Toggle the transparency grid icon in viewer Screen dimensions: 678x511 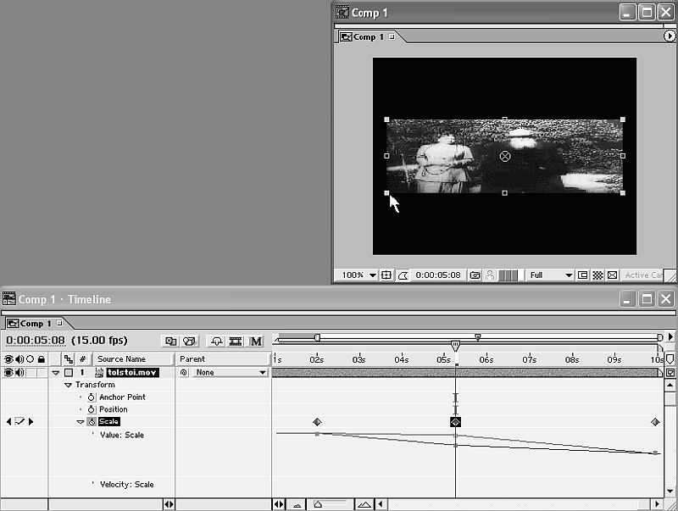tap(597, 275)
